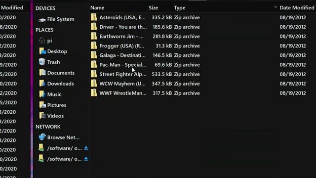316x178 pixels.
Task: Eject the second /software/ mount
Action: [86, 159]
